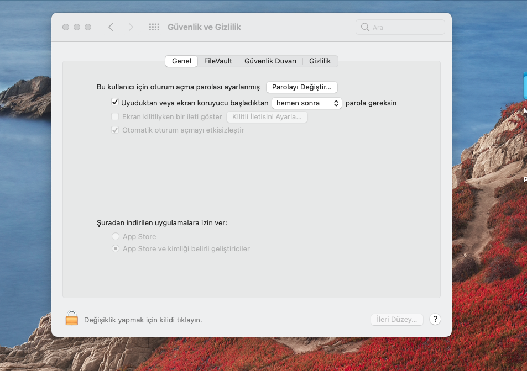Screen dimensions: 527x371
Task: Close the Güvenlik ve Gizlilik window
Action: [x=66, y=27]
